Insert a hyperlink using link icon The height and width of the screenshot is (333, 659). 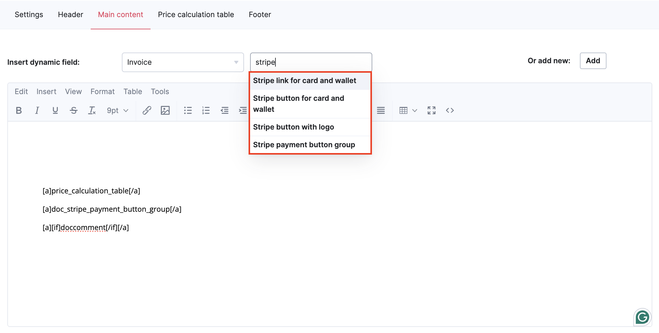(x=147, y=111)
